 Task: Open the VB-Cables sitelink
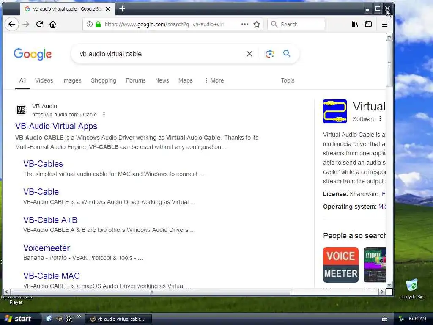(x=43, y=164)
